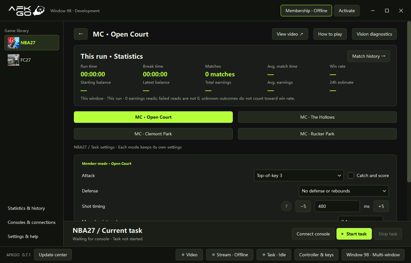Click 'Waiting for console · Task not started' status
The width and height of the screenshot is (411, 263).
[108, 239]
